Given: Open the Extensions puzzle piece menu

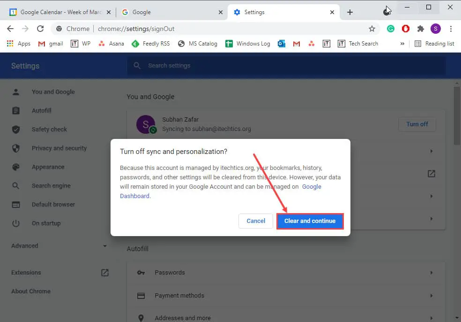Looking at the screenshot, I should (x=421, y=29).
